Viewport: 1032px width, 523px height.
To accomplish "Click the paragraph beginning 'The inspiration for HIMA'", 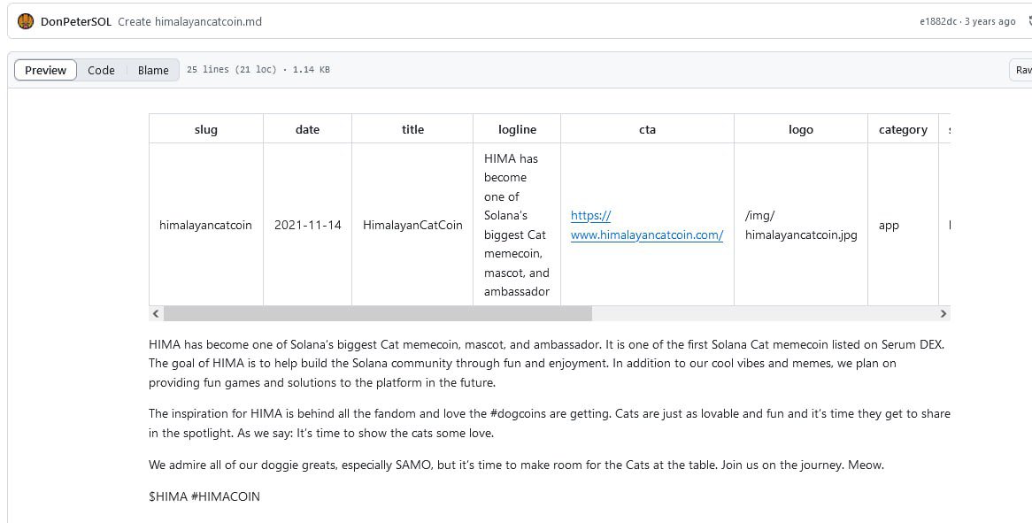I will click(550, 424).
